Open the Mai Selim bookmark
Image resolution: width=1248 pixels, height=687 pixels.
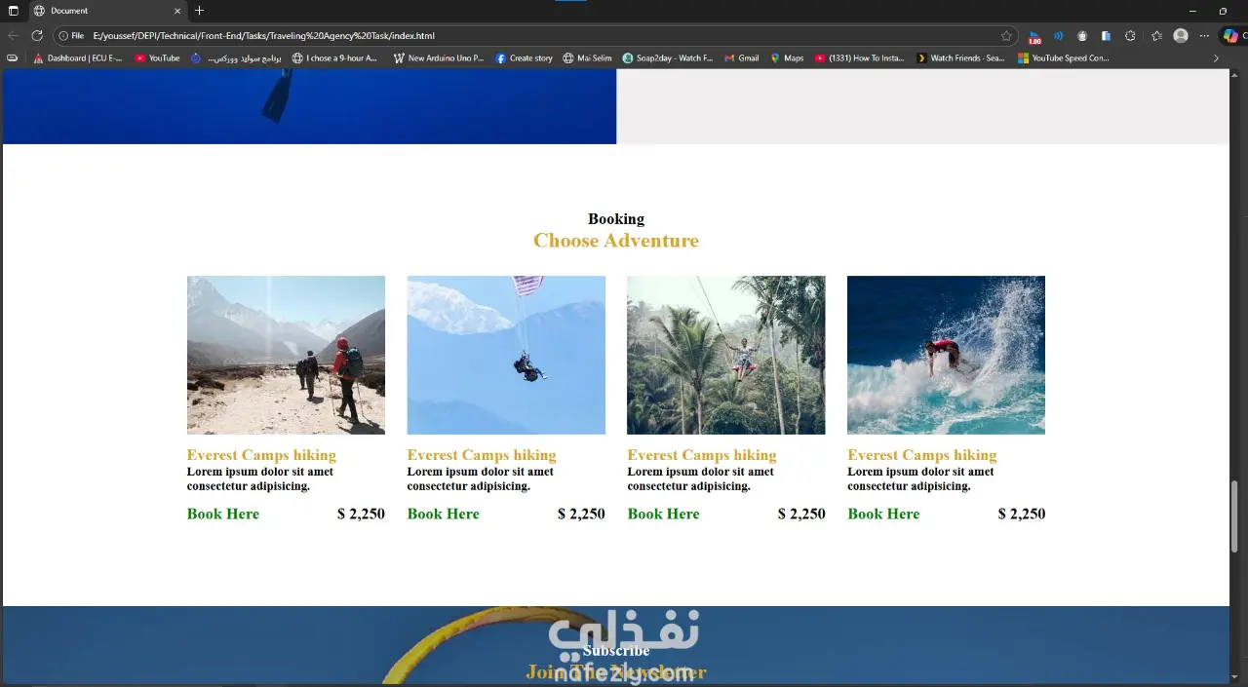pyautogui.click(x=587, y=58)
